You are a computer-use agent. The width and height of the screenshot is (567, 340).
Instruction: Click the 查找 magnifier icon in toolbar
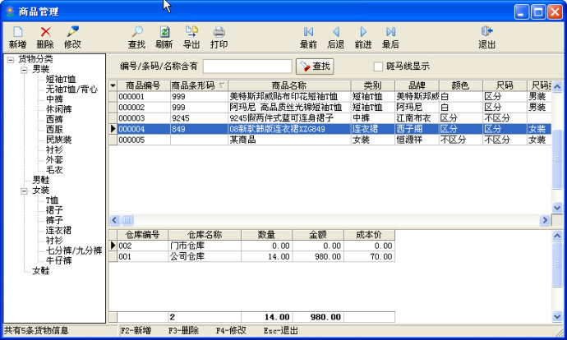click(136, 32)
